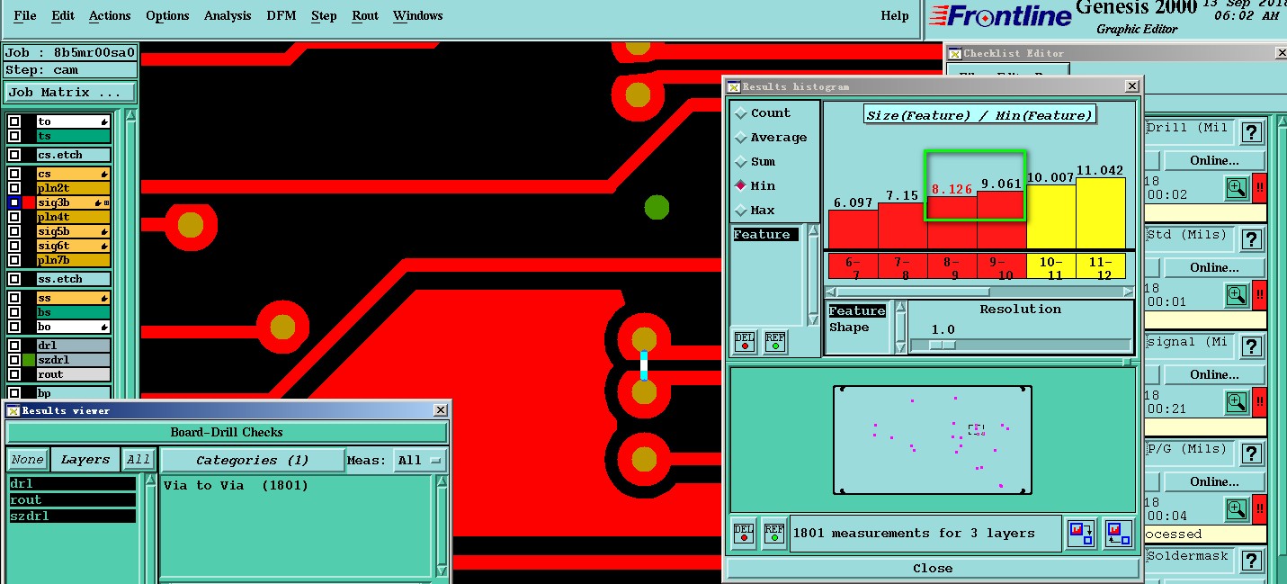The width and height of the screenshot is (1287, 584).
Task: Toggle display checkbox of layer drl
Action: point(14,346)
